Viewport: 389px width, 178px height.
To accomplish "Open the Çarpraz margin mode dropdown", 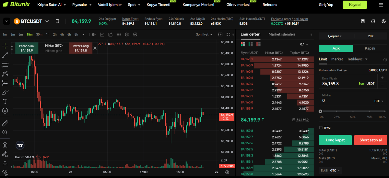I will (x=335, y=36).
